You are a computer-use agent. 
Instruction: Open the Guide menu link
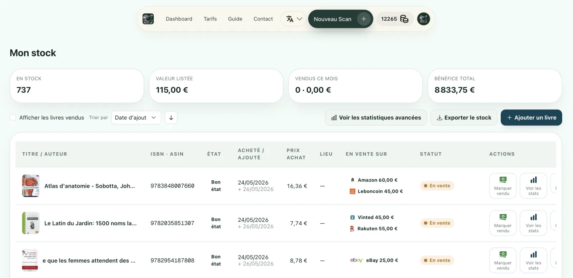click(x=235, y=19)
